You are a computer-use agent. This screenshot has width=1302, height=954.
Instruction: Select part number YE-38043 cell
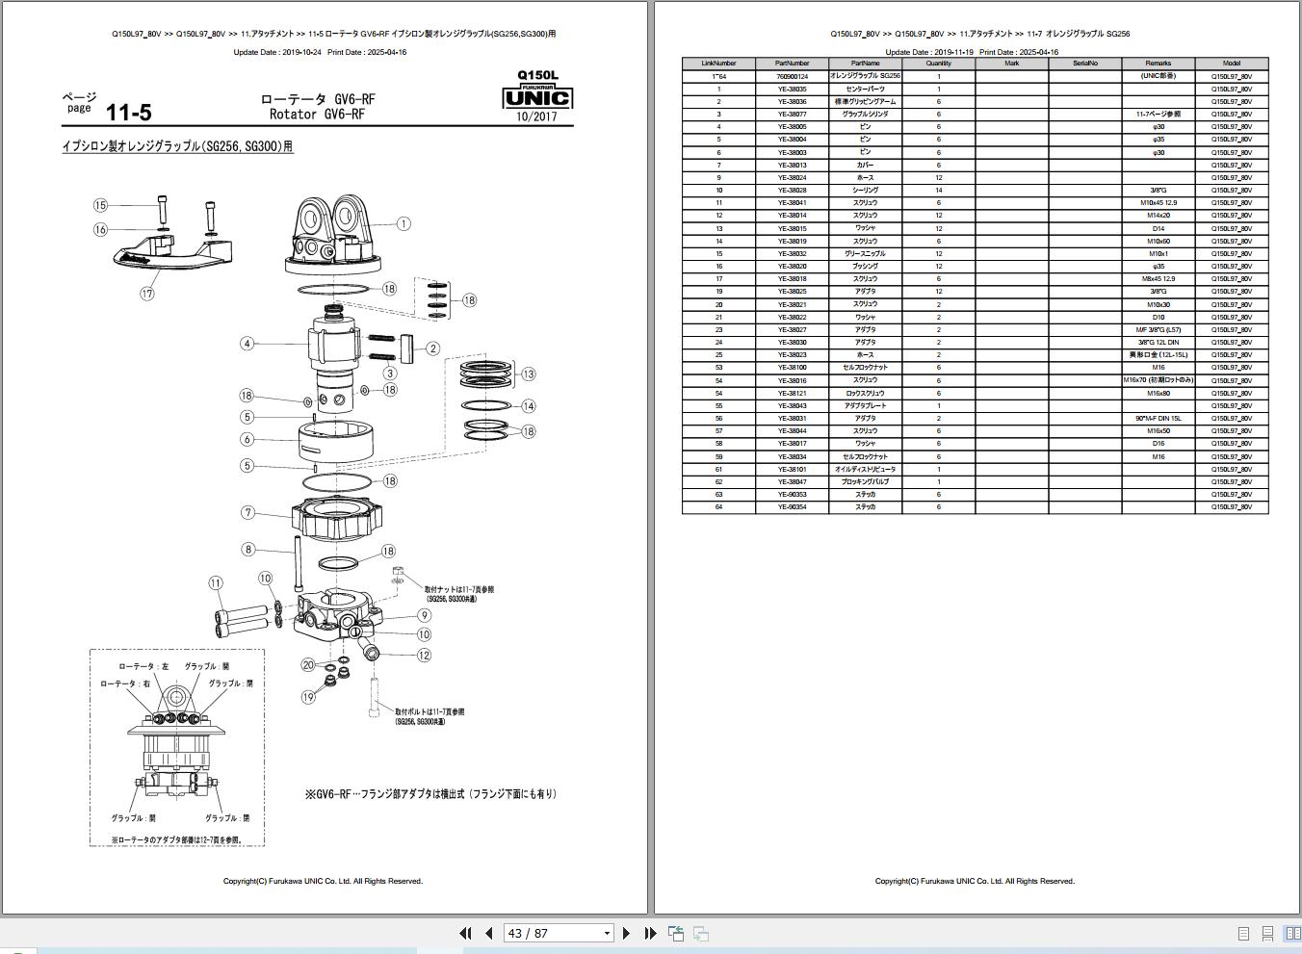tap(792, 405)
